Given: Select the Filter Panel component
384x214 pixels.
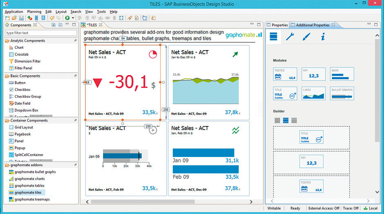Looking at the screenshot, I should pyautogui.click(x=20, y=68).
